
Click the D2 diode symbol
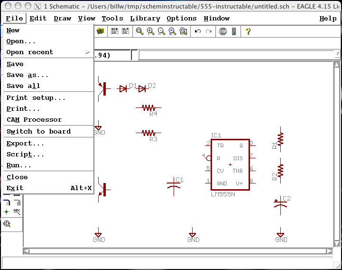(142, 89)
